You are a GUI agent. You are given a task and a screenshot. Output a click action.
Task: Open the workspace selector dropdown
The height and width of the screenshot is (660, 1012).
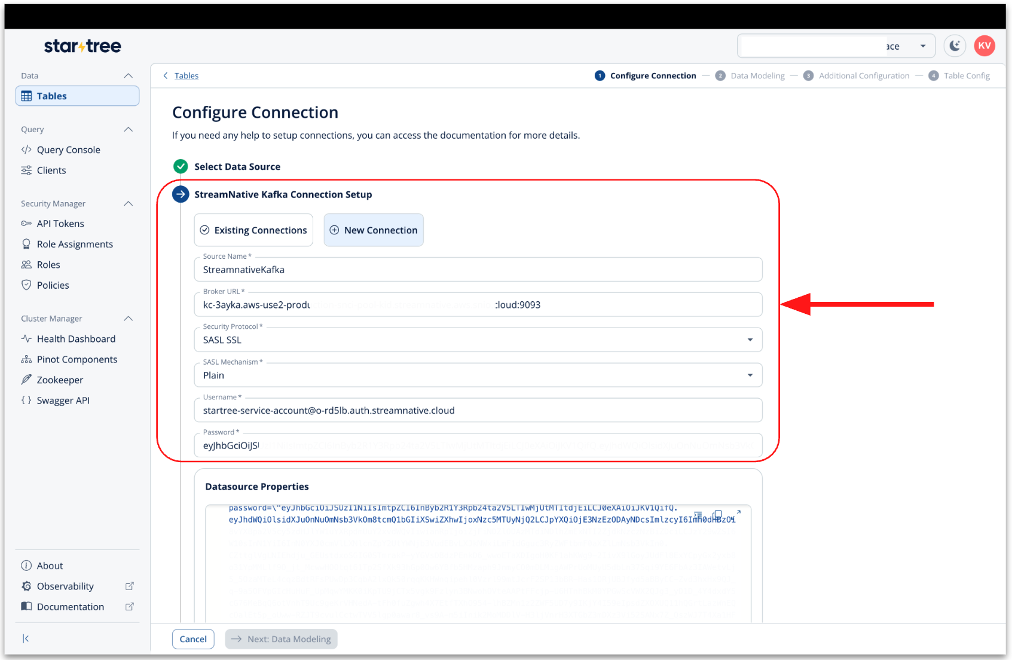[922, 46]
